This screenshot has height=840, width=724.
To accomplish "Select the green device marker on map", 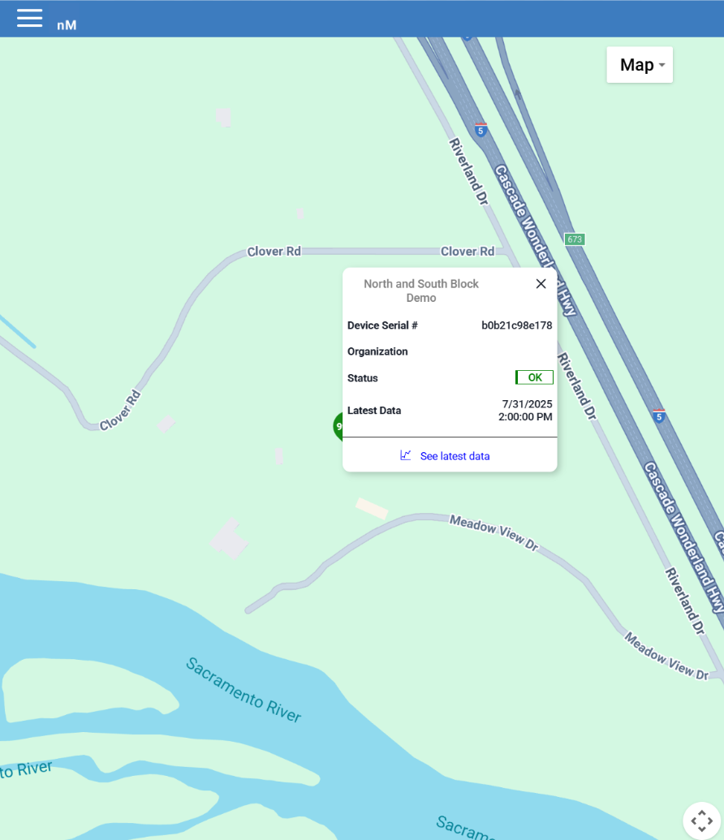I will tap(338, 426).
